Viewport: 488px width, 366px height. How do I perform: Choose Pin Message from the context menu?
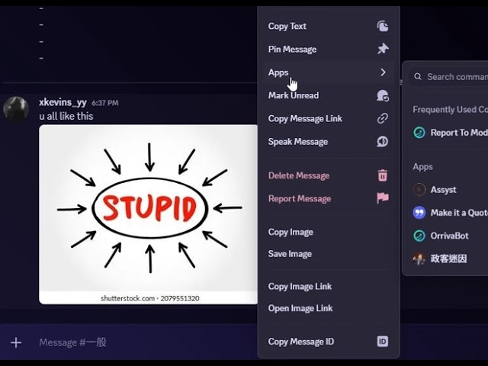coord(329,49)
